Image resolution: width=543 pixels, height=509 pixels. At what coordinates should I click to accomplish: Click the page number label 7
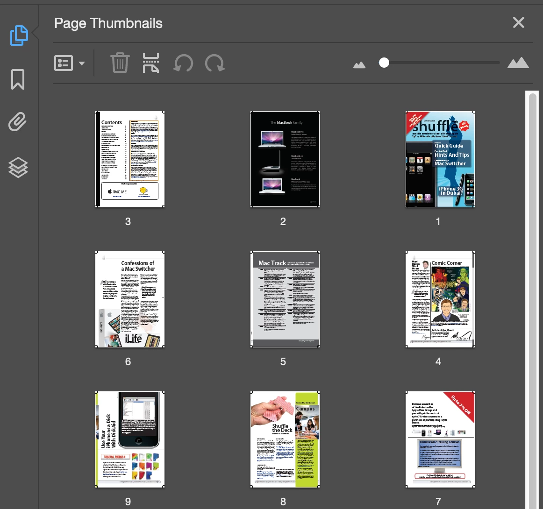(438, 502)
